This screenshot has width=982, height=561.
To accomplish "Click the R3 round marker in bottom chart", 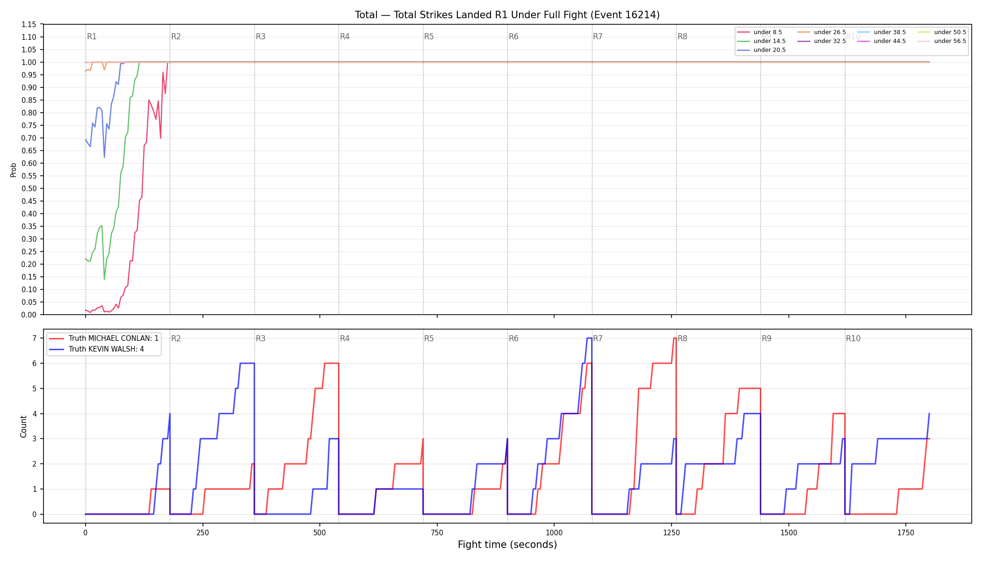I will pyautogui.click(x=260, y=338).
